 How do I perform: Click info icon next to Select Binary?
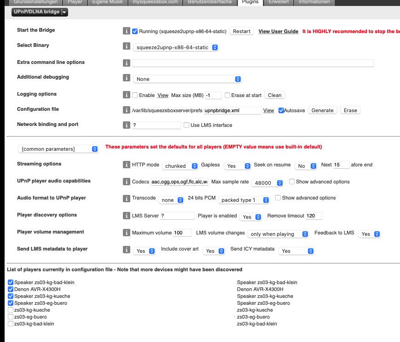(127, 46)
